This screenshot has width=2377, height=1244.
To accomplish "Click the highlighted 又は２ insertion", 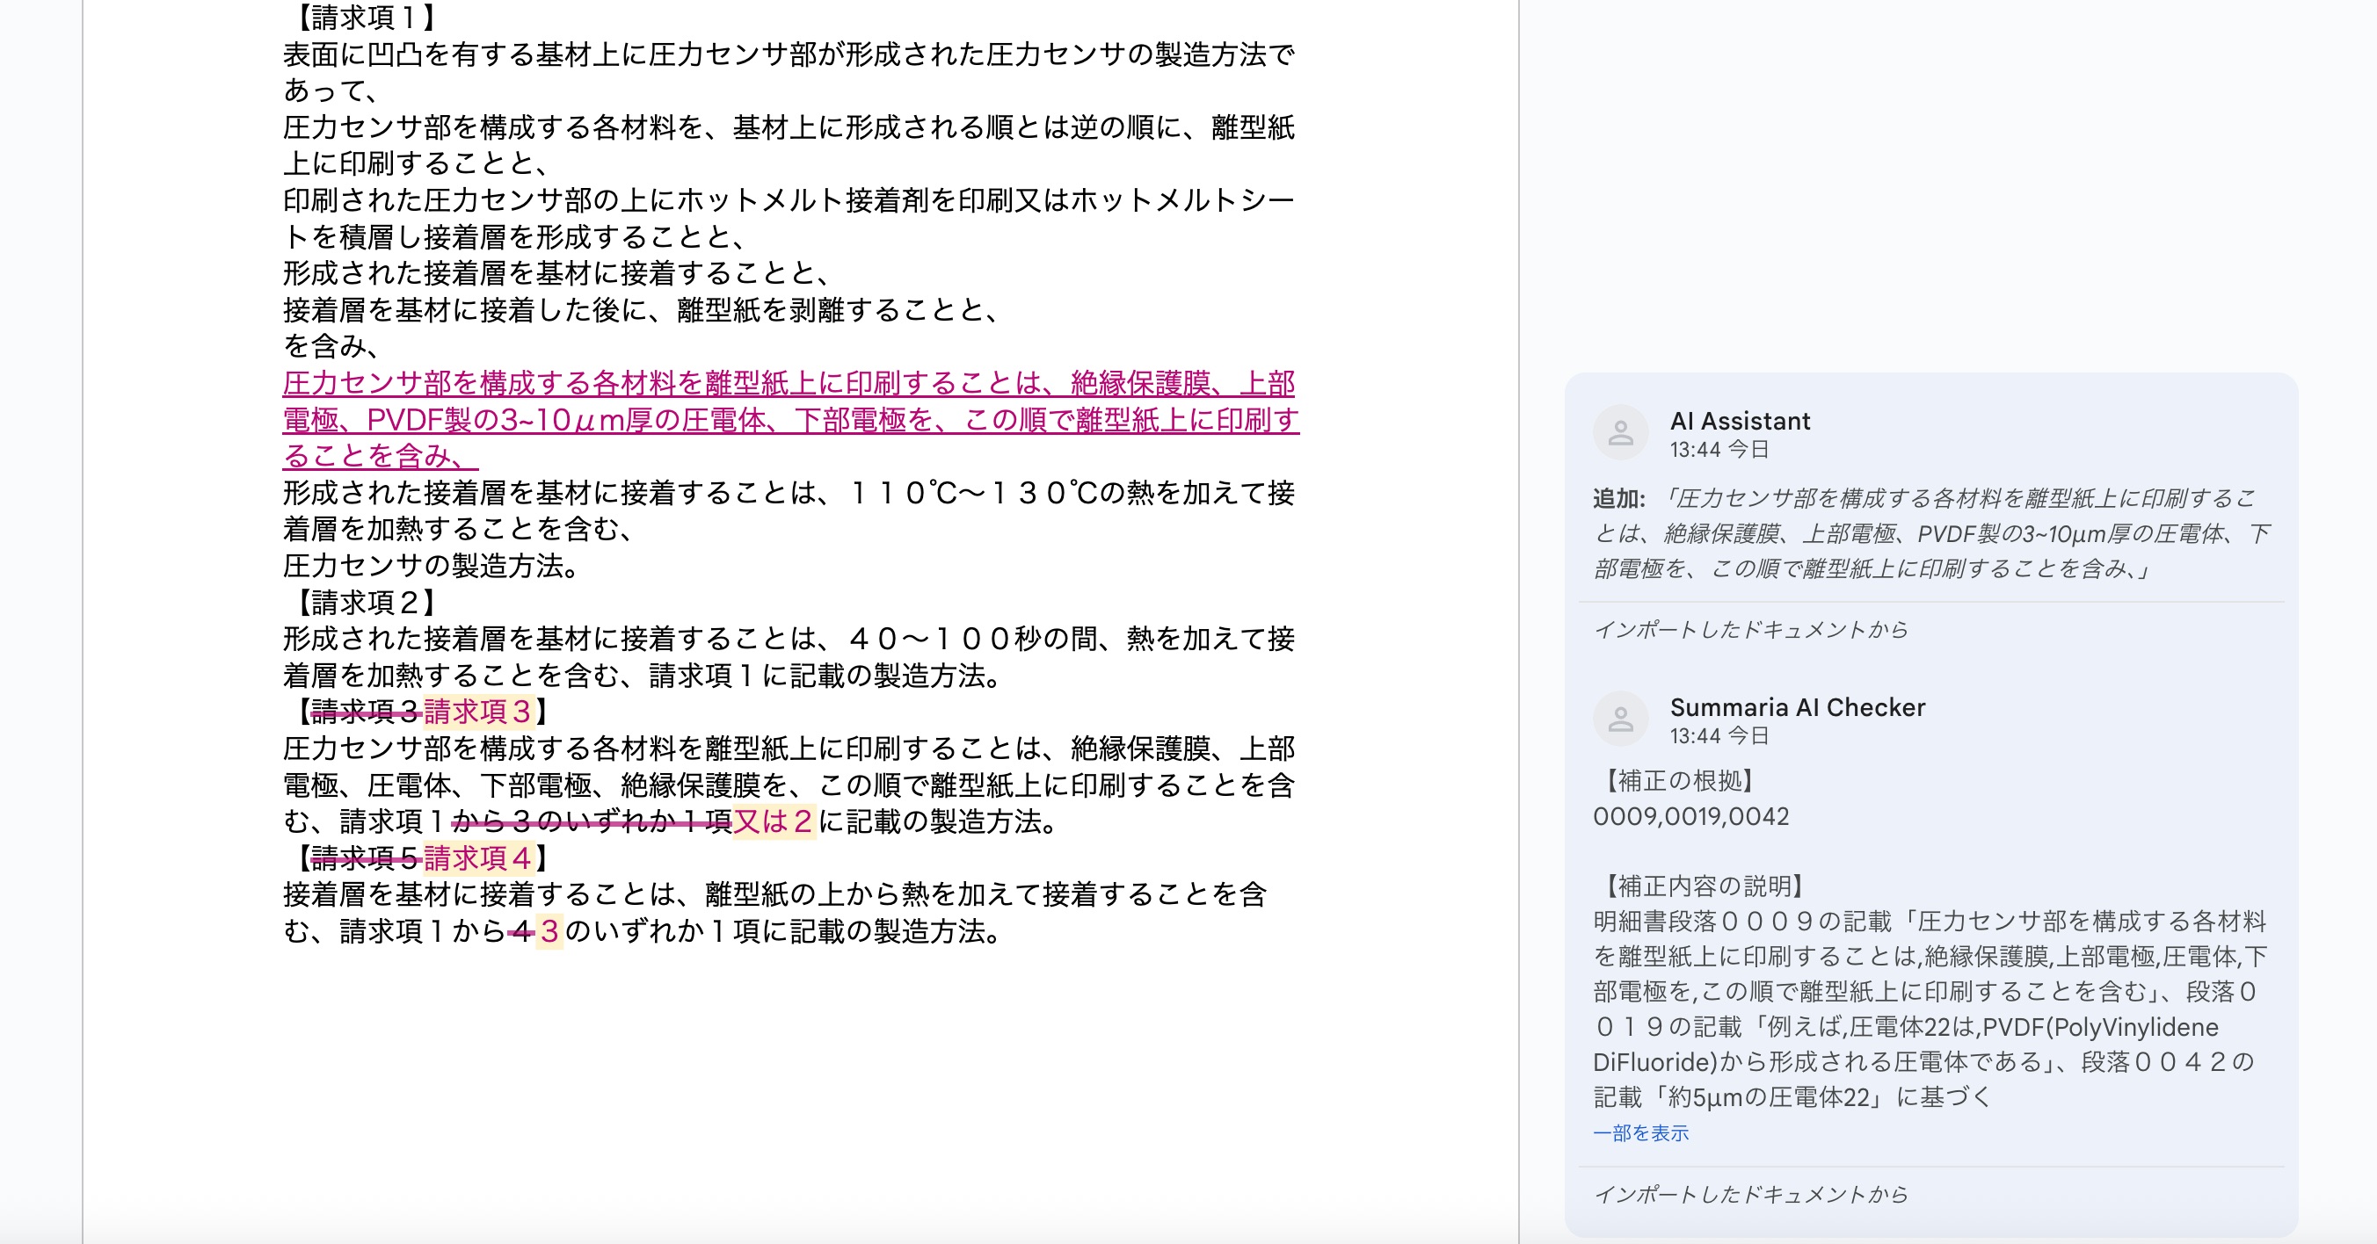I will [x=774, y=821].
